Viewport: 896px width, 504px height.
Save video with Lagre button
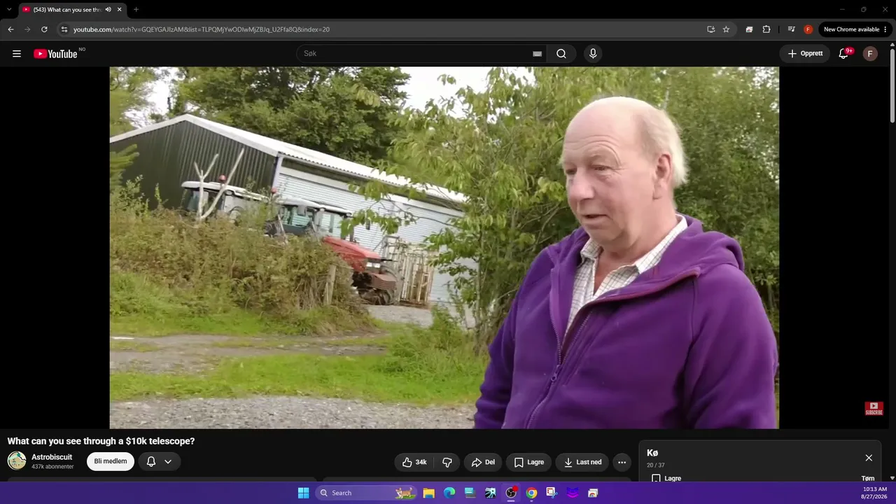coord(528,462)
